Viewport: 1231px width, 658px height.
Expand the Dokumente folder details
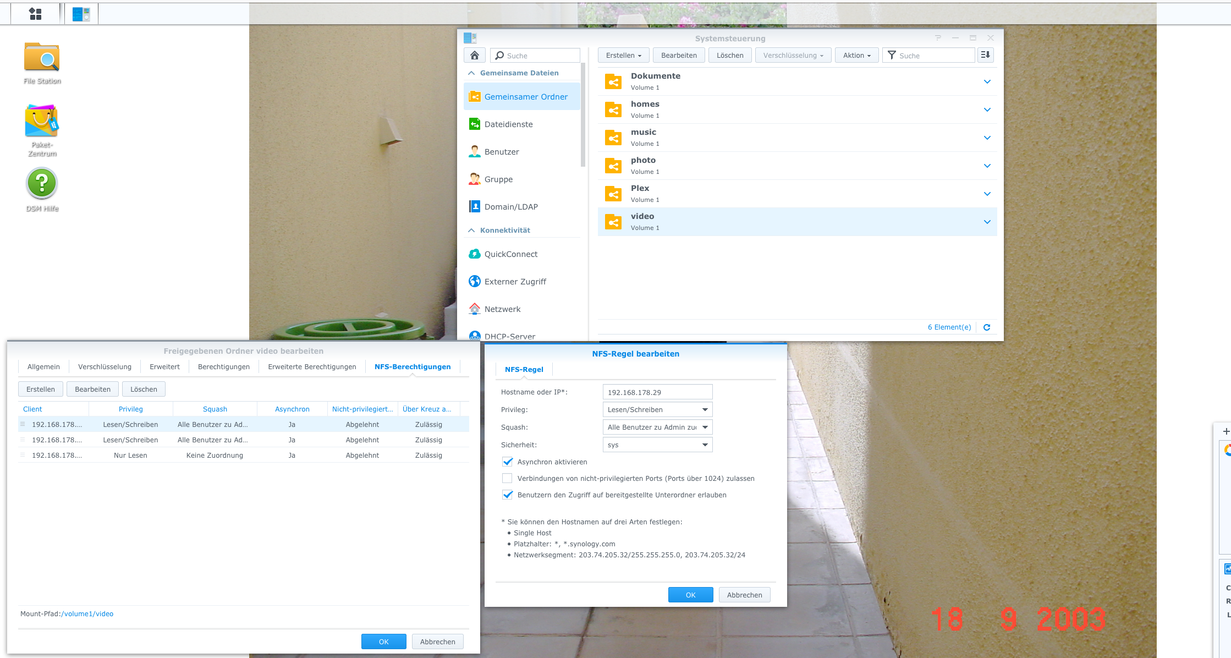click(x=987, y=82)
